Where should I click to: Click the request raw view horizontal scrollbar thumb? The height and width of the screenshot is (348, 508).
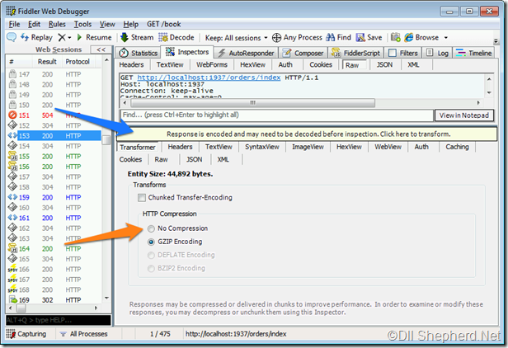[252, 103]
